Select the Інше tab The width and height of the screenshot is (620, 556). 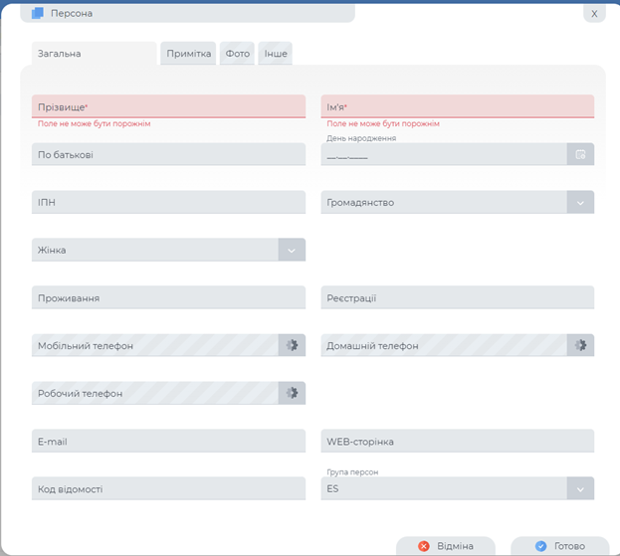[276, 54]
